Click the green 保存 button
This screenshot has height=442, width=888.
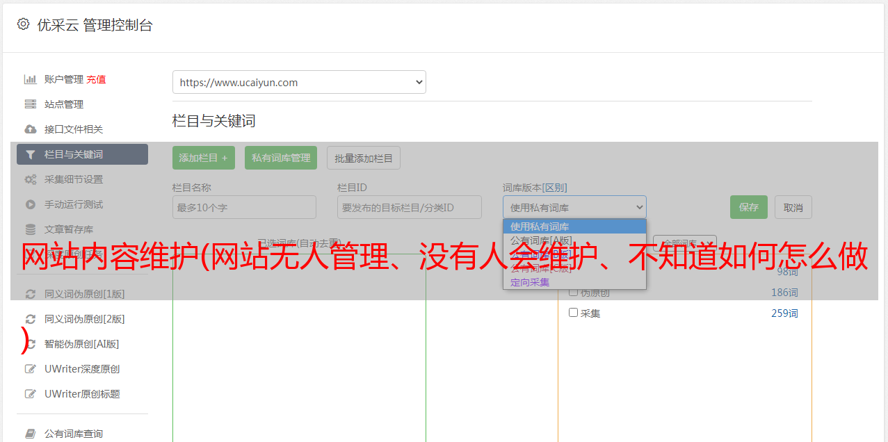coord(749,207)
